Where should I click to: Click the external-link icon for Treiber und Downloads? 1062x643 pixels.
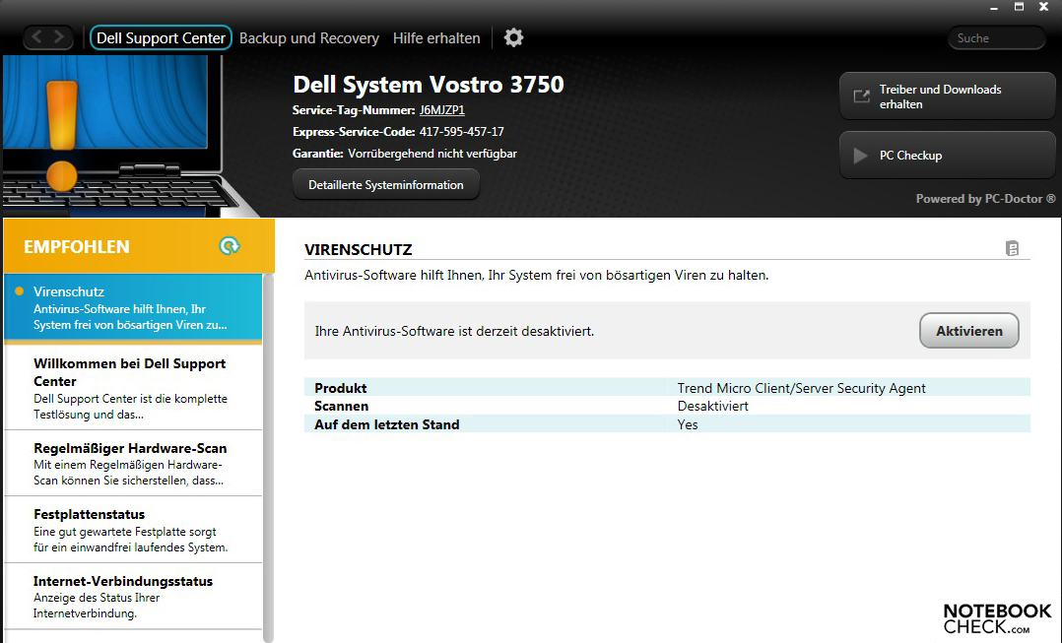[x=861, y=96]
